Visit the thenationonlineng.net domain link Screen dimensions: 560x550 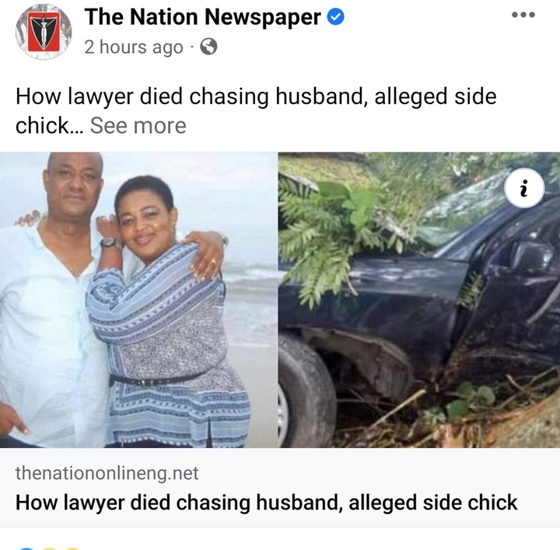107,473
